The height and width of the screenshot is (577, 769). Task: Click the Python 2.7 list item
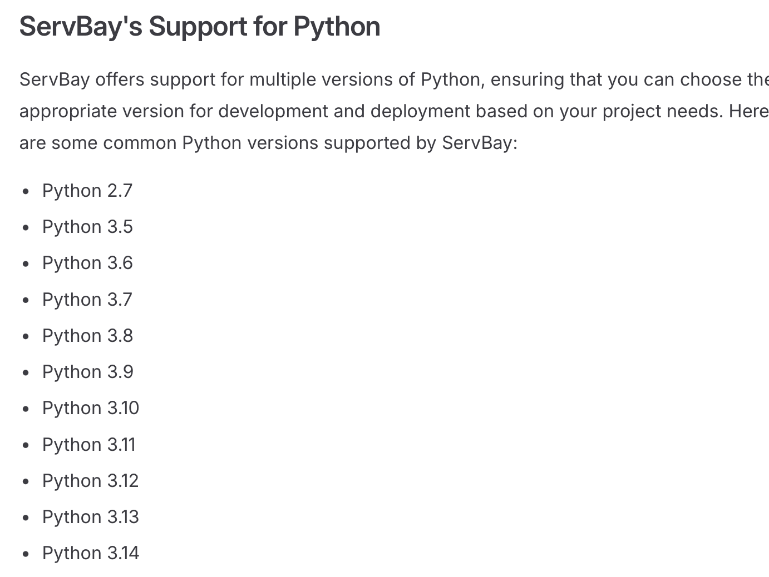[87, 191]
